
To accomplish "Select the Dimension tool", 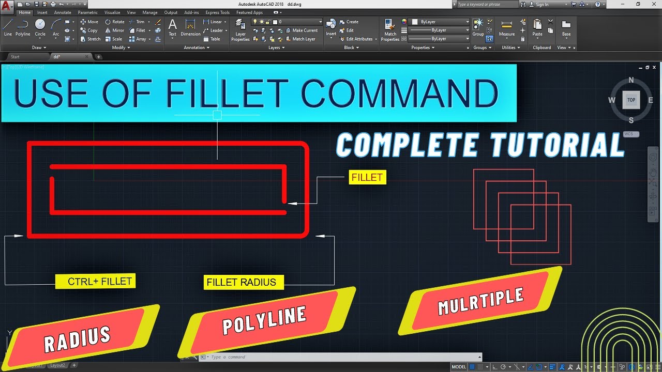I will (x=190, y=27).
